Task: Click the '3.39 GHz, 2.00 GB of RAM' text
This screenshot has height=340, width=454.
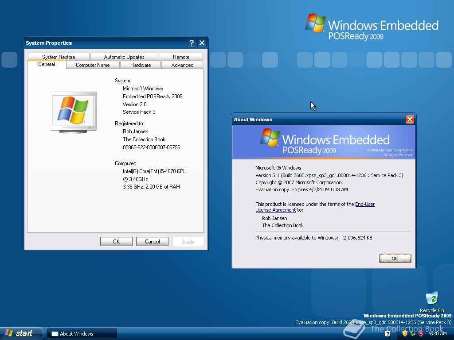Action: 152,187
